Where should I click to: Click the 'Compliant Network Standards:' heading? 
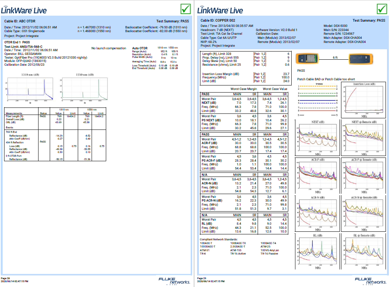tap(219, 239)
